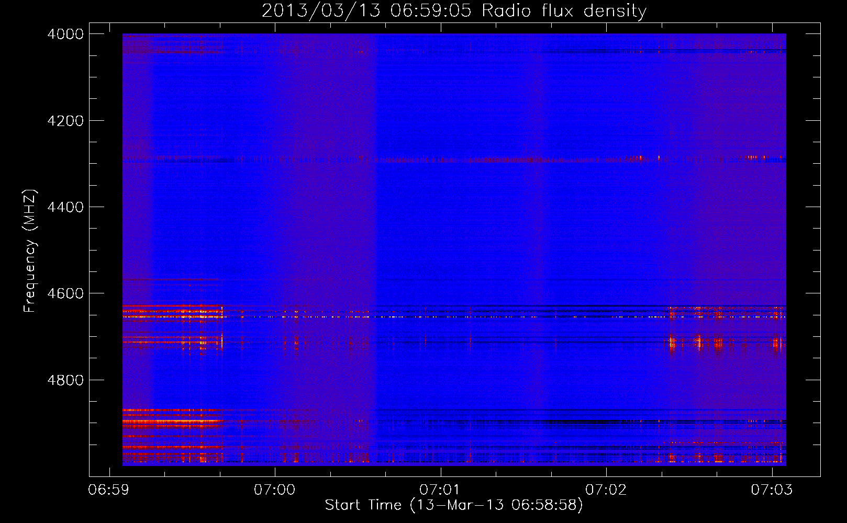
Task: Click the plot title '2013/03/13 06:59:05 Radio flux density'
Action: pyautogui.click(x=454, y=10)
